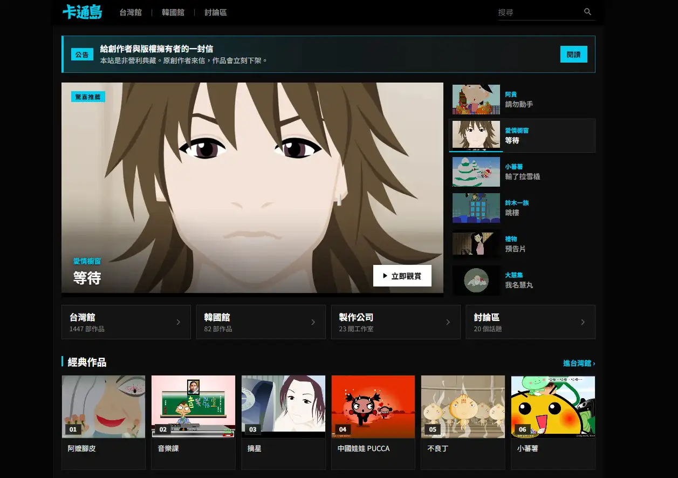This screenshot has height=478, width=678.
Task: Select the 小蕃薯 輸了拉雪橇 playlist item
Action: click(522, 172)
